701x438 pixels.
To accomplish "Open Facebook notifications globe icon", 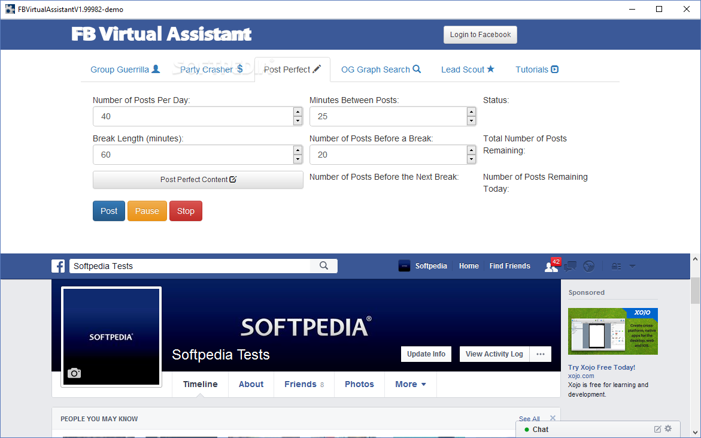I will point(589,267).
